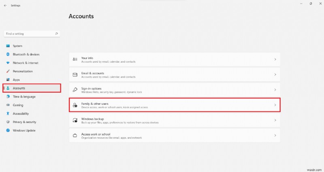Select System in the sidebar
This screenshot has height=172, width=324.
[x=17, y=46]
